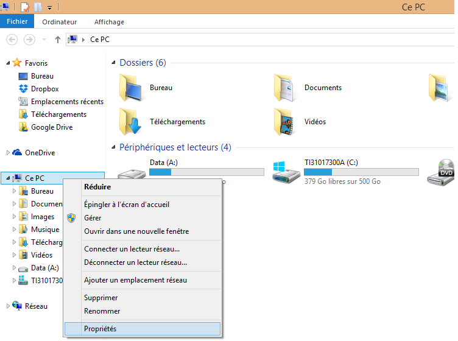Click the Ce PC address bar field
This screenshot has width=458, height=341.
(x=244, y=40)
